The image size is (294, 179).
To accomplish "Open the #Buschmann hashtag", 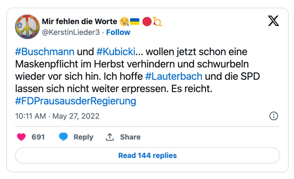I will (45, 52).
